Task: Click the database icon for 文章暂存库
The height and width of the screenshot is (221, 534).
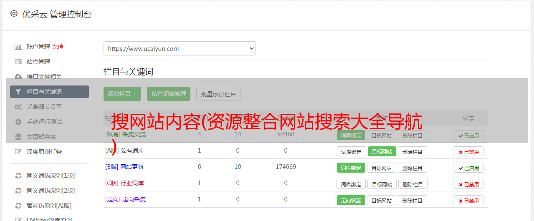Action: tap(18, 137)
